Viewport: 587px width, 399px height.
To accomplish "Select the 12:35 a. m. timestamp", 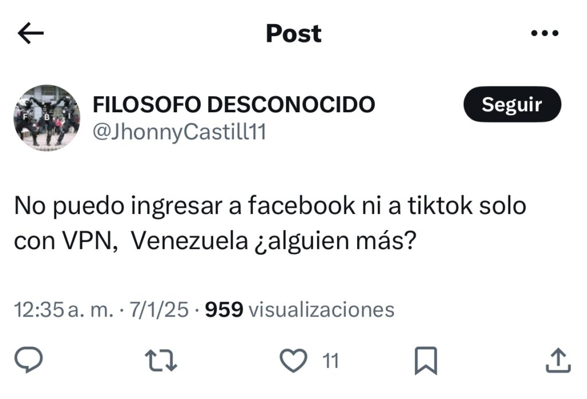I will click(x=64, y=310).
